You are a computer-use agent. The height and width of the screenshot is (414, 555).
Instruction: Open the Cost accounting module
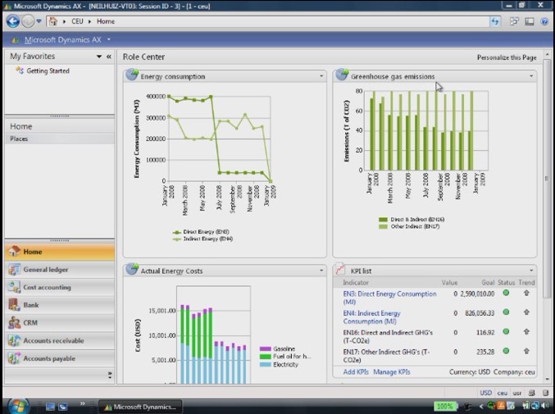click(x=60, y=287)
